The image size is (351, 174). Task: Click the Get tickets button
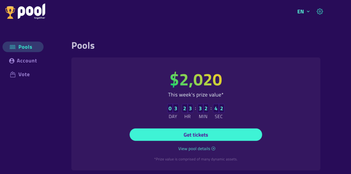(196, 135)
